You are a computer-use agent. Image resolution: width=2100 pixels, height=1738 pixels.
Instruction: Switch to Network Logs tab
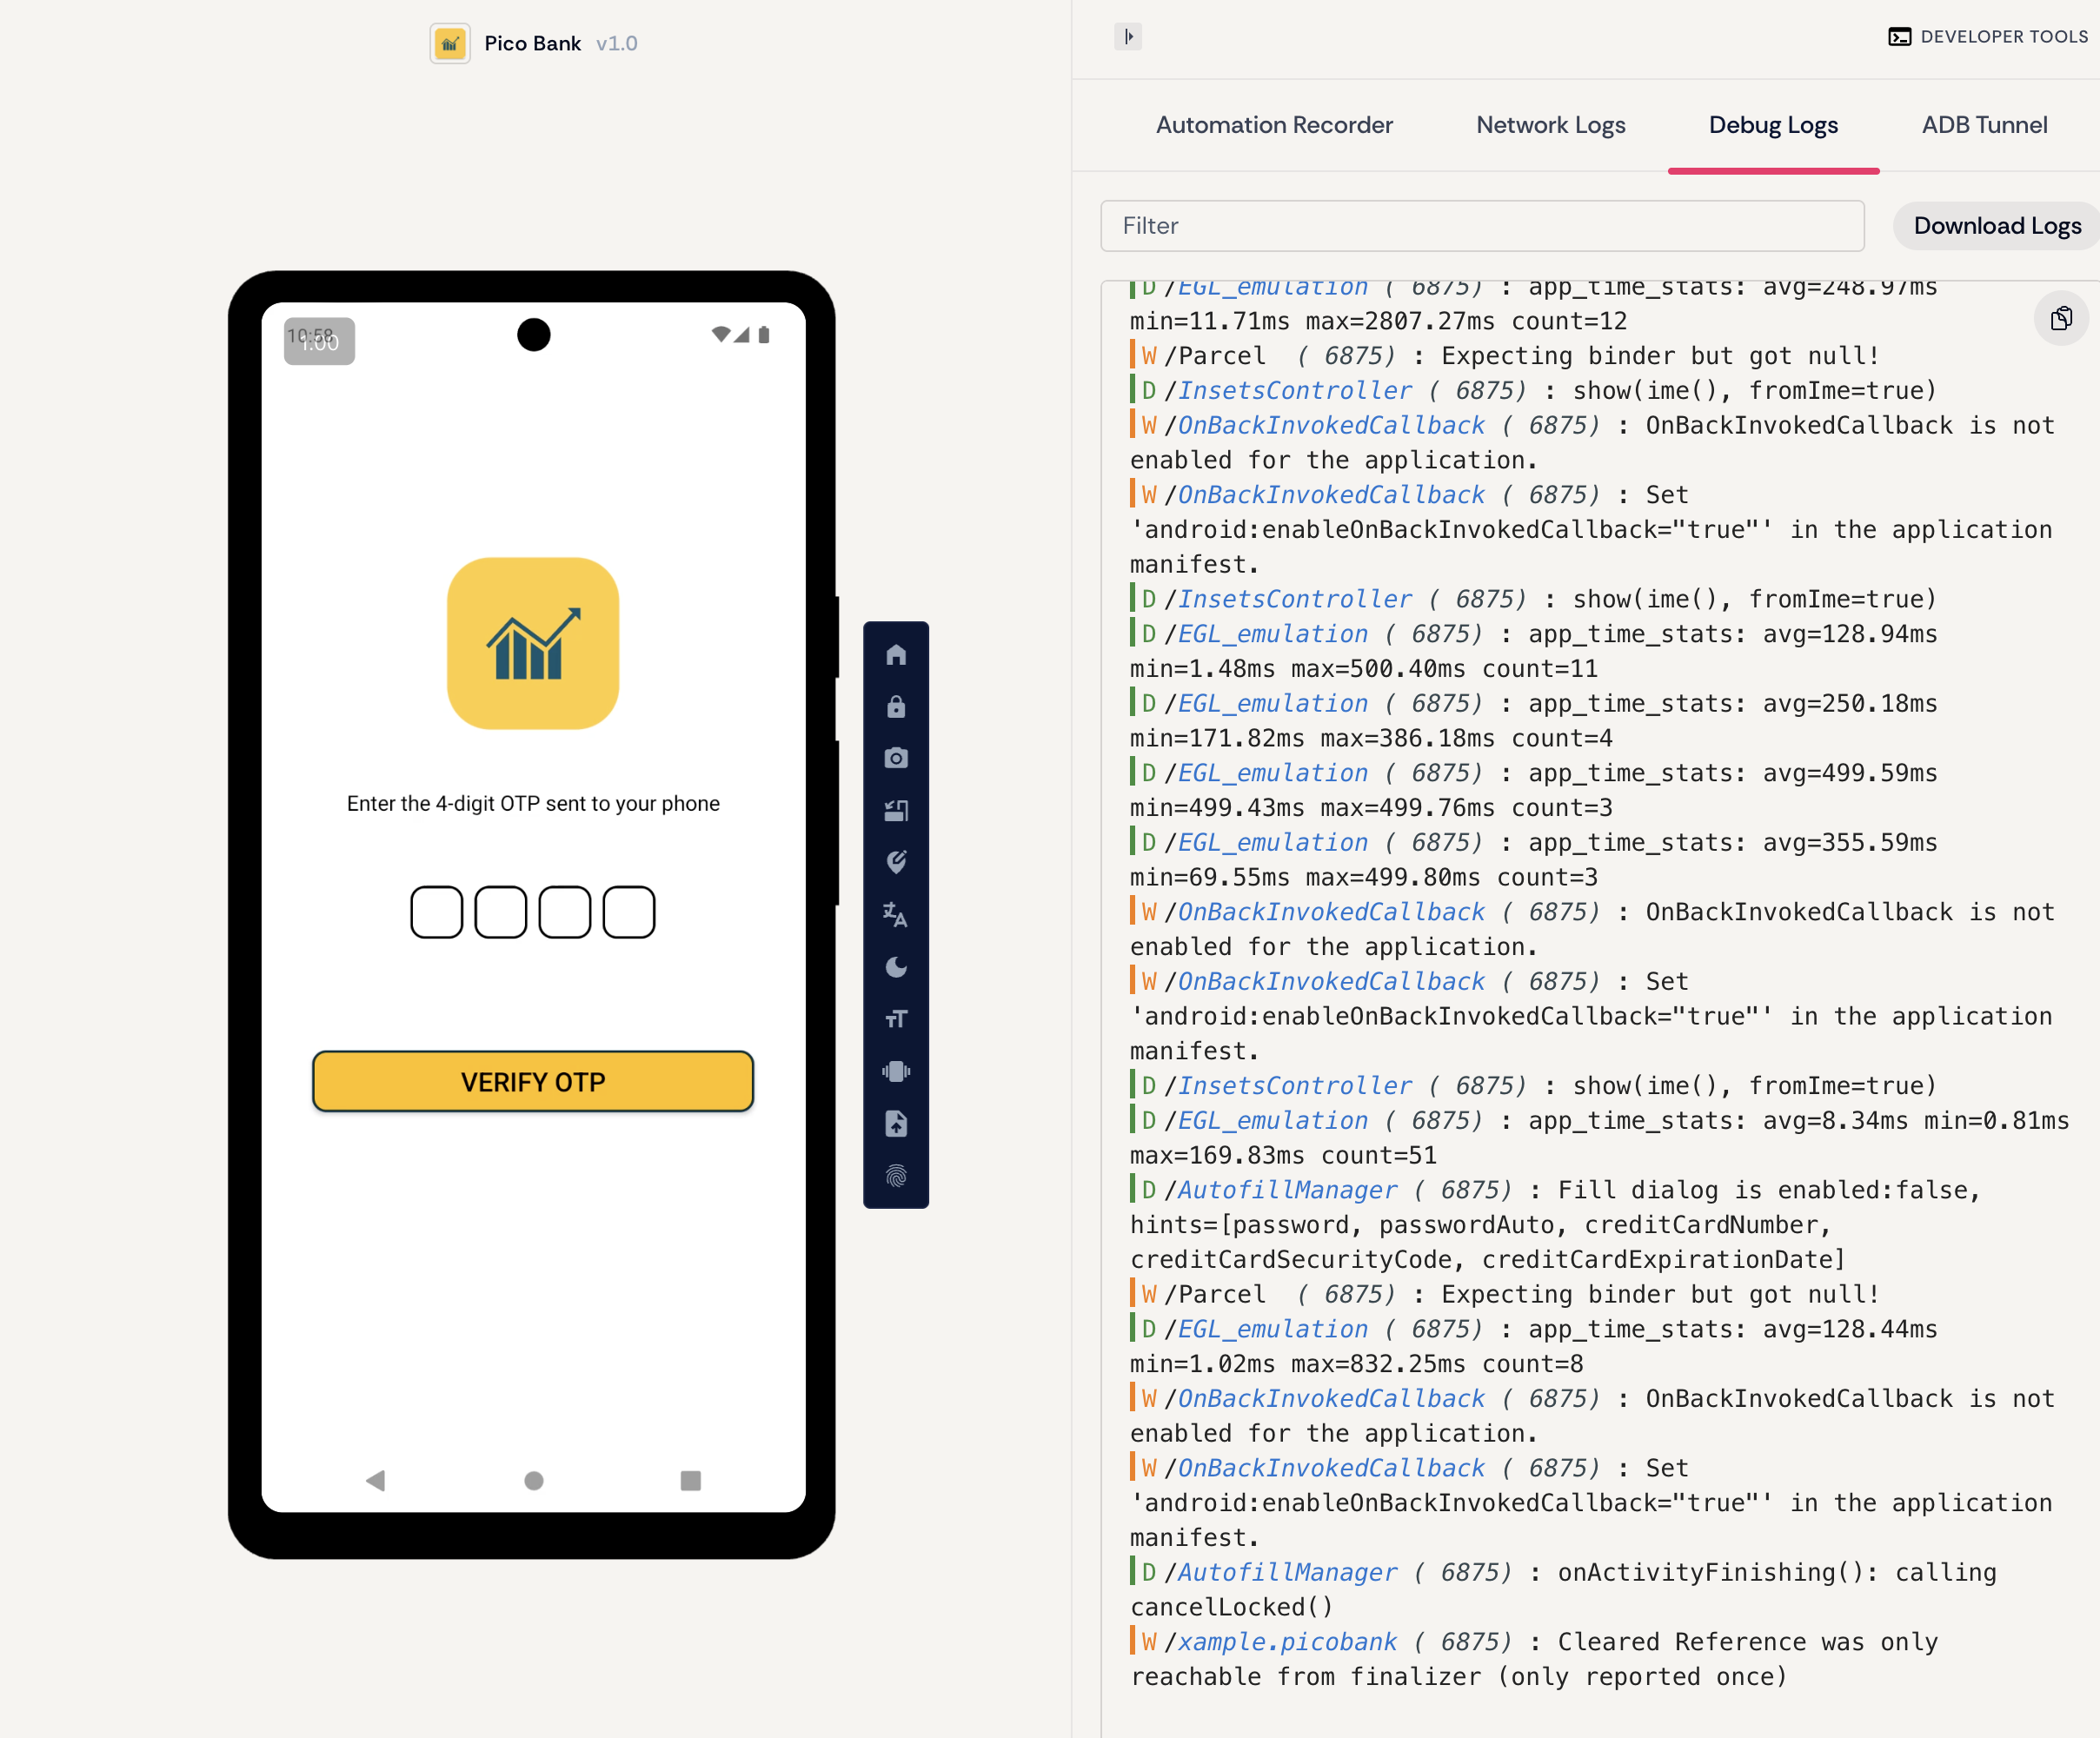[x=1550, y=125]
